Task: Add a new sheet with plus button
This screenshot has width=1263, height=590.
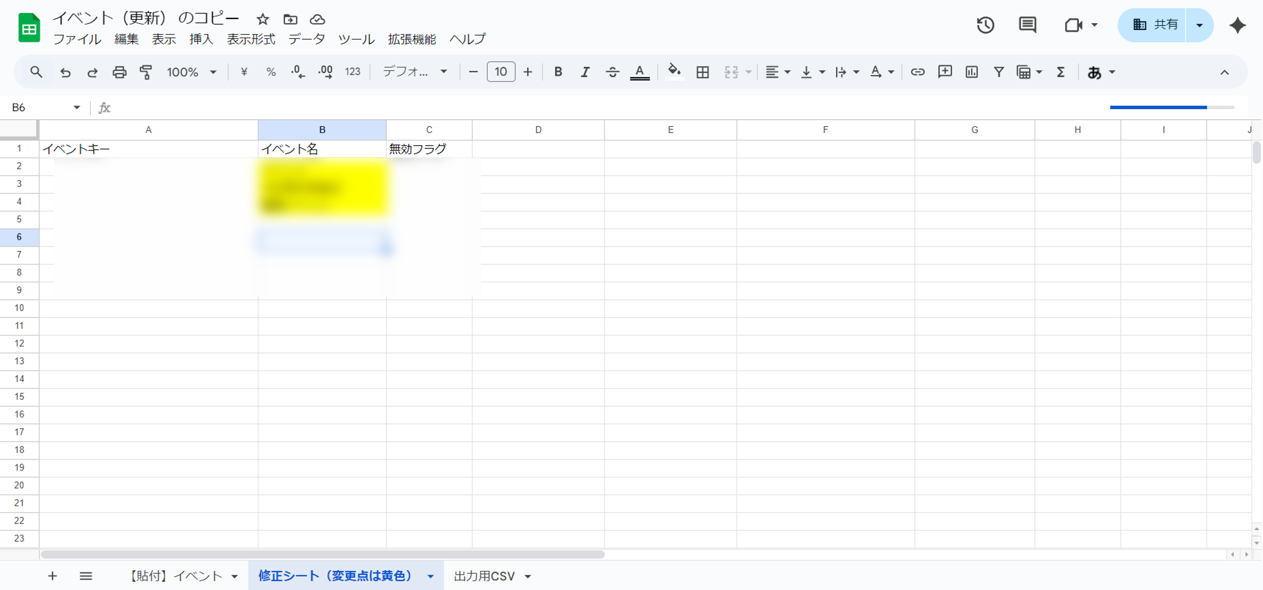Action: pyautogui.click(x=53, y=576)
